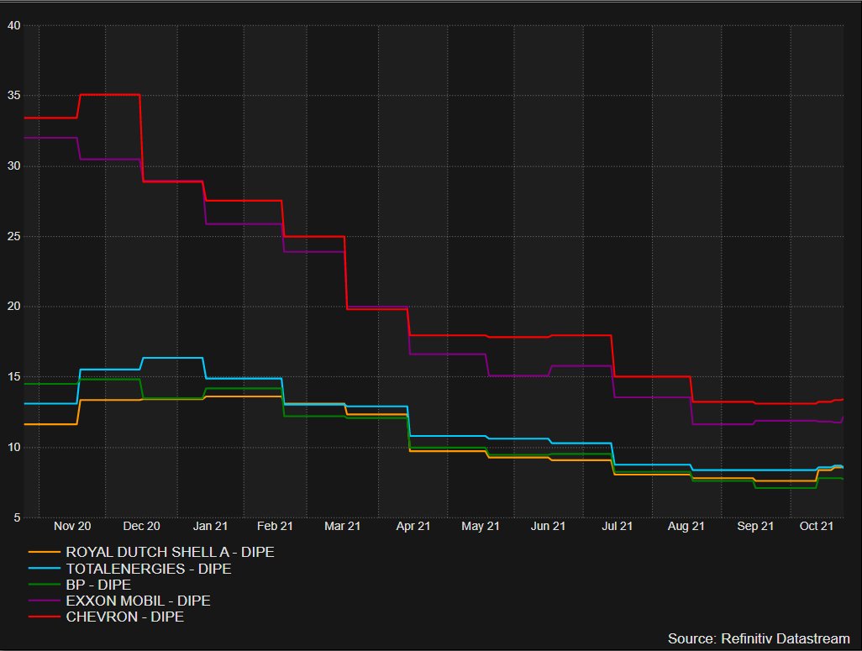Click the 40 y-axis value
Viewport: 862px width, 651px height.
(x=13, y=25)
